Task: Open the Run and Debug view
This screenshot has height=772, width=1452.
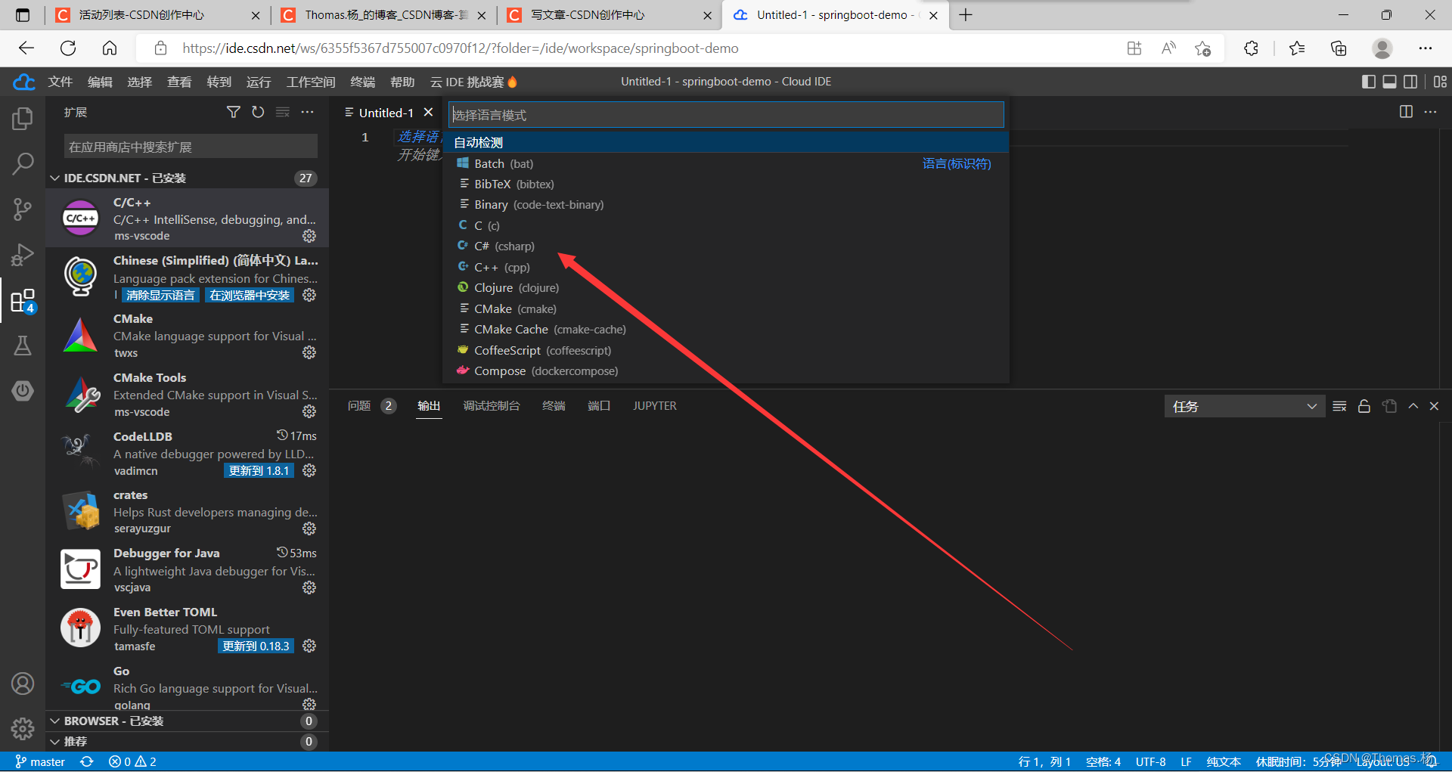Action: tap(23, 255)
